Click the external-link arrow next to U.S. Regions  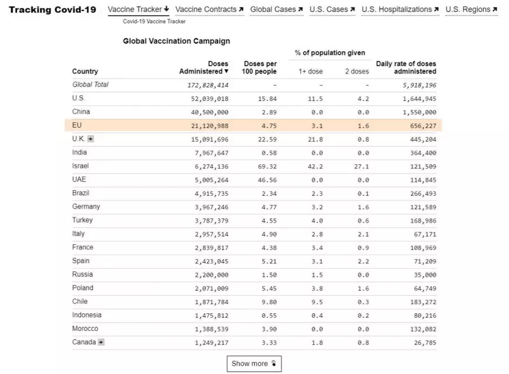point(494,9)
